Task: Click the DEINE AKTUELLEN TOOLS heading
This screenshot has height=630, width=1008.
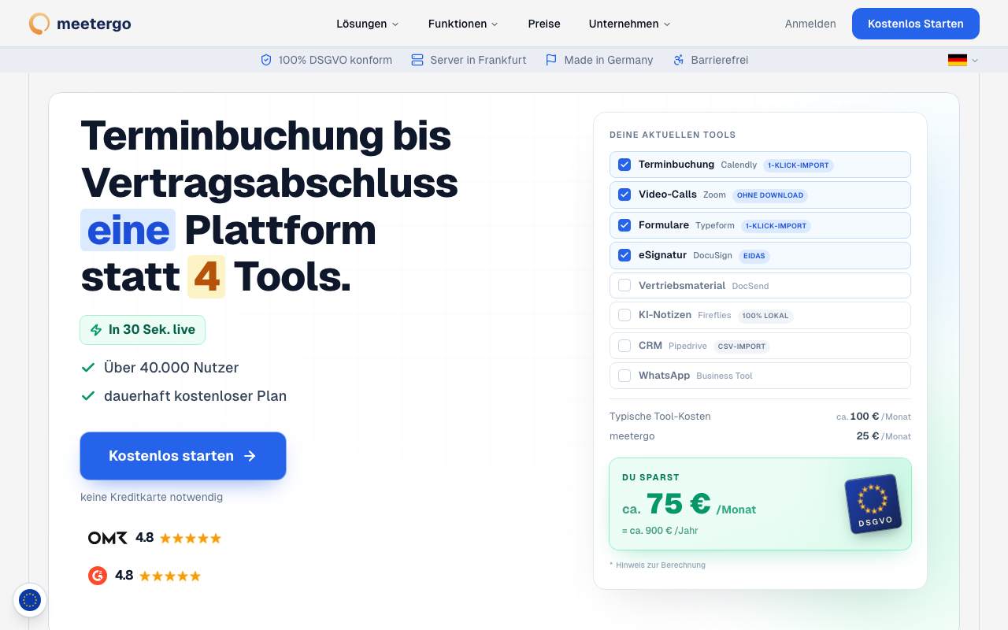Action: click(673, 135)
